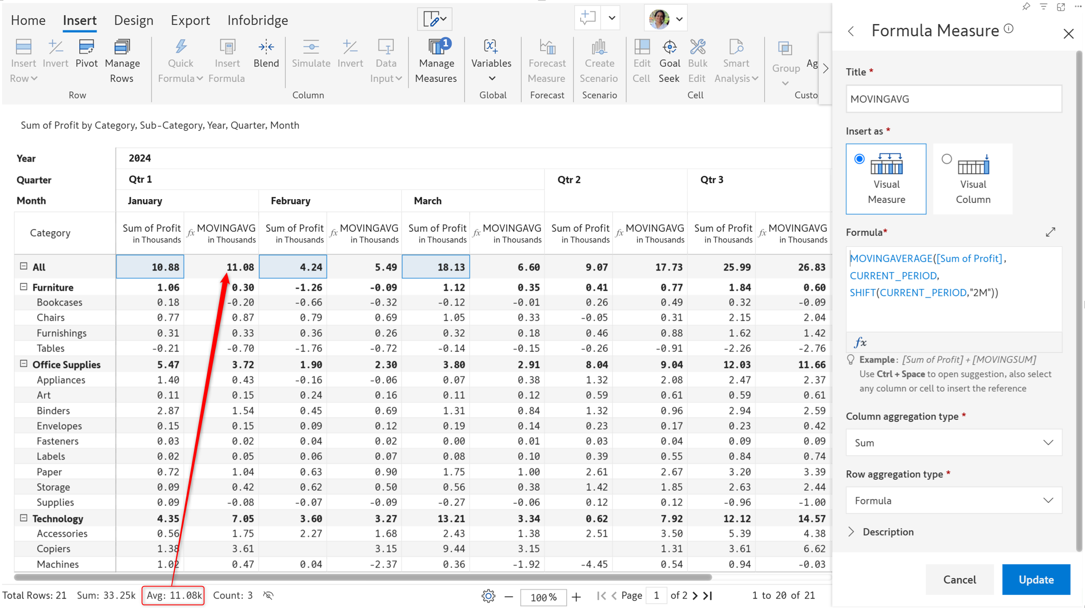Click the settings gear in status bar
Viewport: 1085px width, 608px height.
(488, 596)
